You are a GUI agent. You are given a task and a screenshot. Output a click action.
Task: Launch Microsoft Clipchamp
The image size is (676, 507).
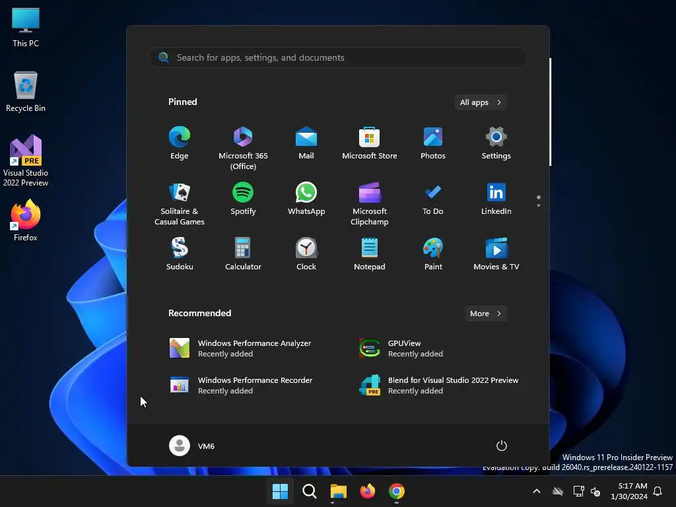370,204
